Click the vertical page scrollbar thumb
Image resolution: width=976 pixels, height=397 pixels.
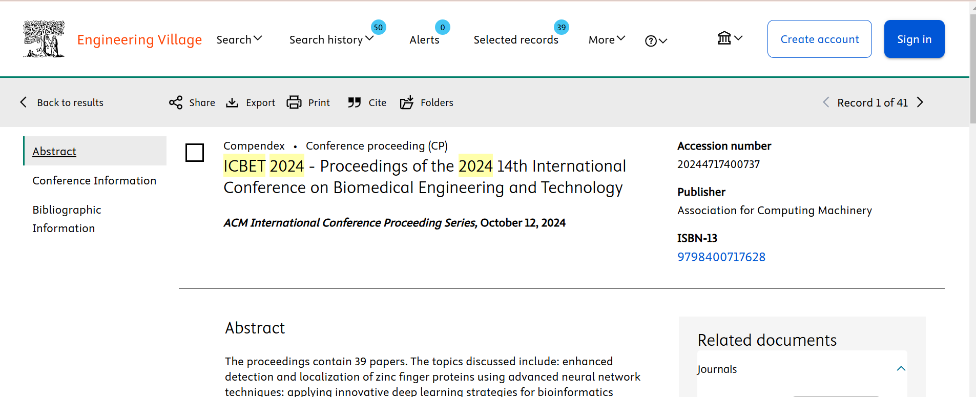972,69
